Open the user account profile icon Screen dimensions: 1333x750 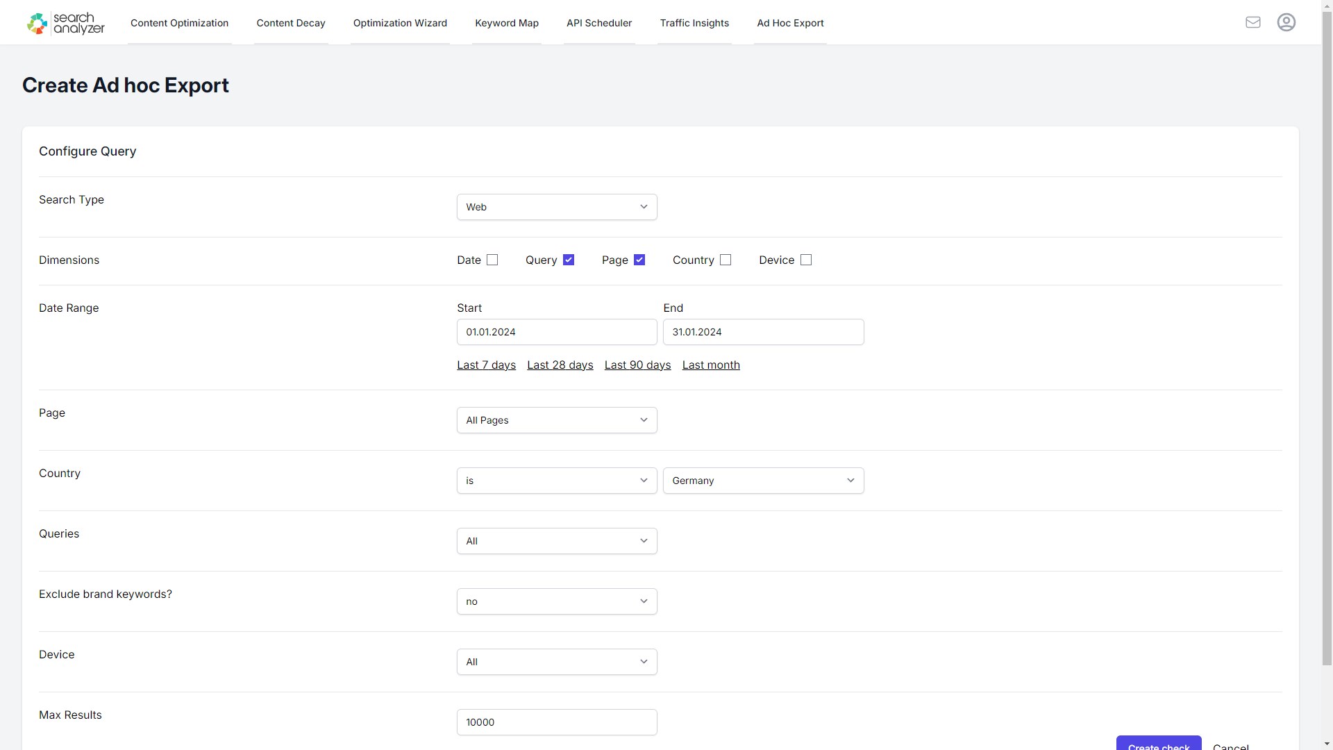[x=1286, y=22]
